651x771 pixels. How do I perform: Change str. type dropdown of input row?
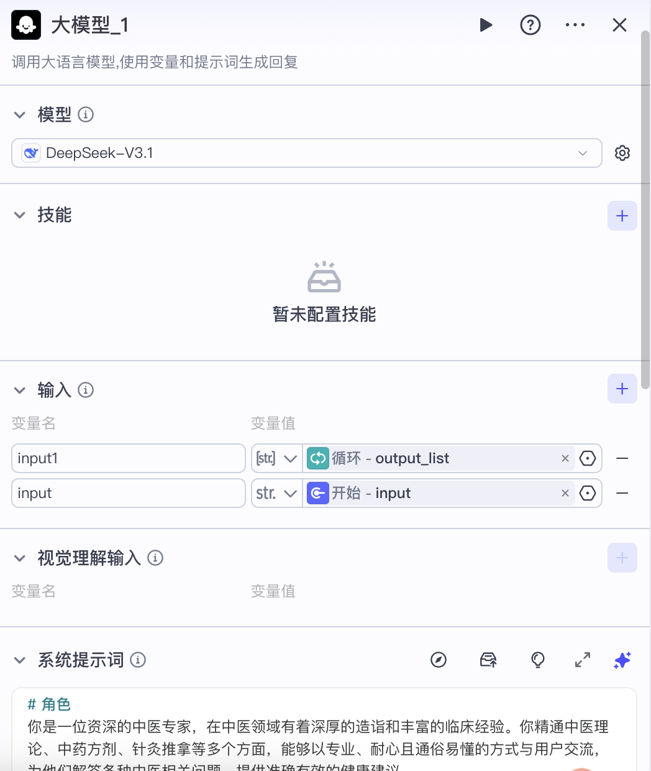[277, 493]
